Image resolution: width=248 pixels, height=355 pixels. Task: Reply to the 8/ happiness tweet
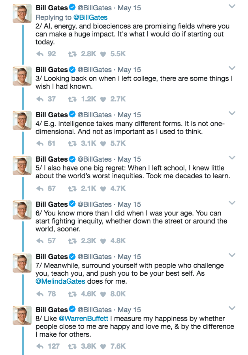(x=40, y=346)
